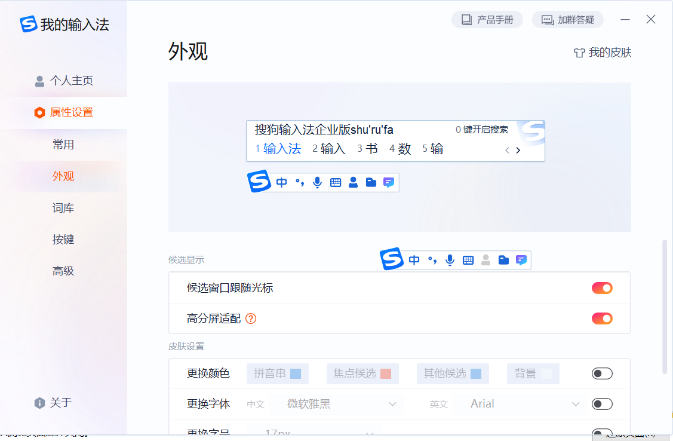Image resolution: width=673 pixels, height=441 pixels.
Task: Click the 加群答疑 button
Action: [568, 20]
